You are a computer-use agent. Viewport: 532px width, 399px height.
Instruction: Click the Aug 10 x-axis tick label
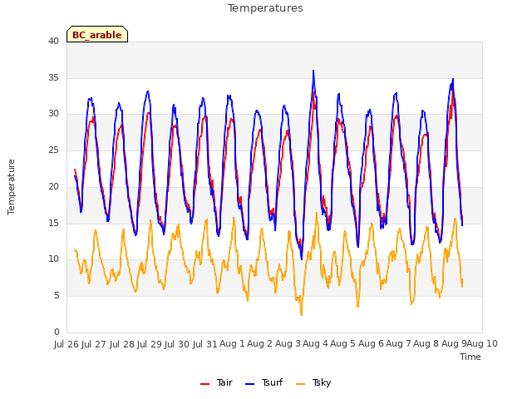click(482, 344)
